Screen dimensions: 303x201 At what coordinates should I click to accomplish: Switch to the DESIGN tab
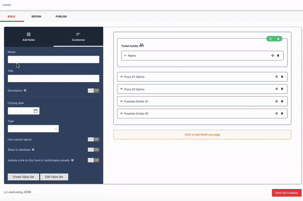pyautogui.click(x=37, y=16)
